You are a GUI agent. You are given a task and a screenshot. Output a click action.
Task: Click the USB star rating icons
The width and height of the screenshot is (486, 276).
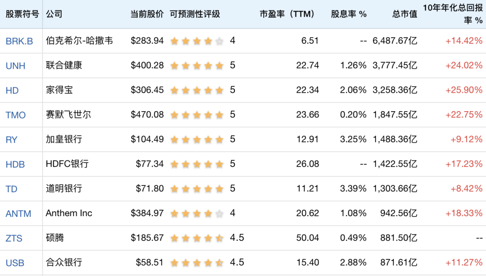coord(197,263)
